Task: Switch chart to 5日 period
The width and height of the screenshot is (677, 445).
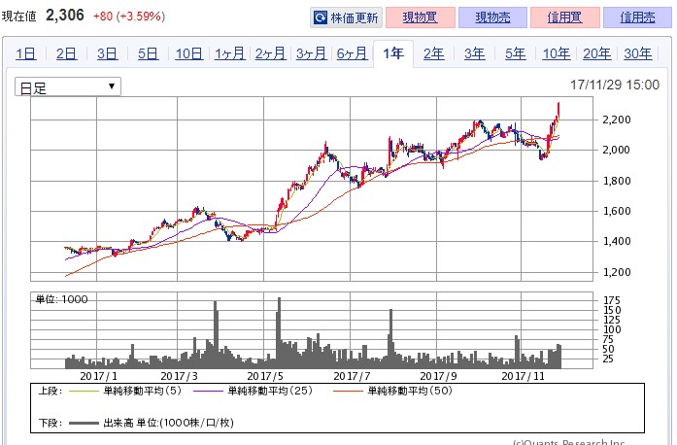Action: (148, 53)
